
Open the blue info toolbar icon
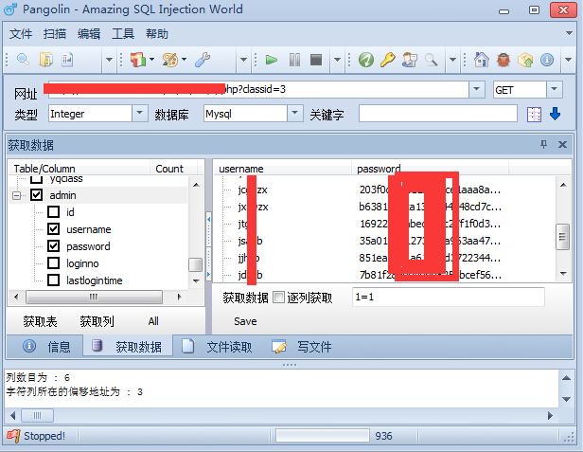click(547, 60)
